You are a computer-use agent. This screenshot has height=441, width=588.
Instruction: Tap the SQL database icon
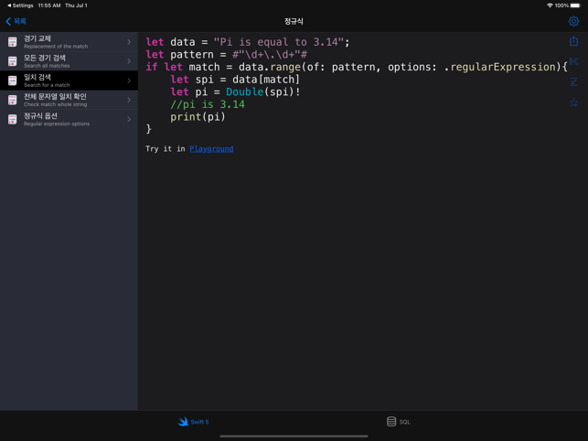click(x=391, y=422)
